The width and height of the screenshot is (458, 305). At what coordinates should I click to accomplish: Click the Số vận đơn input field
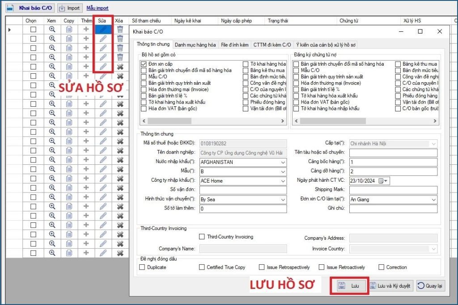point(243,190)
